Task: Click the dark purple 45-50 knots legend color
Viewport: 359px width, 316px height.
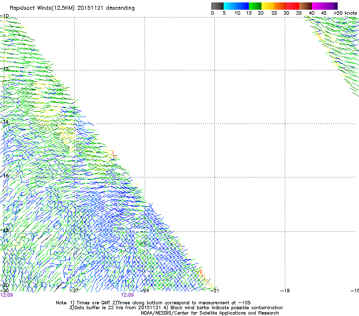Action: 331,6
